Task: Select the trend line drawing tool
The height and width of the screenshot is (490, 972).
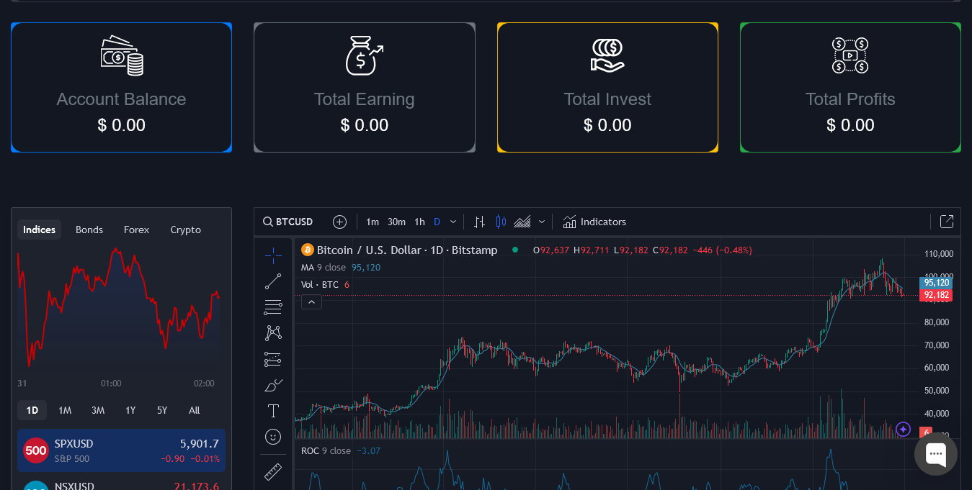Action: [x=273, y=281]
